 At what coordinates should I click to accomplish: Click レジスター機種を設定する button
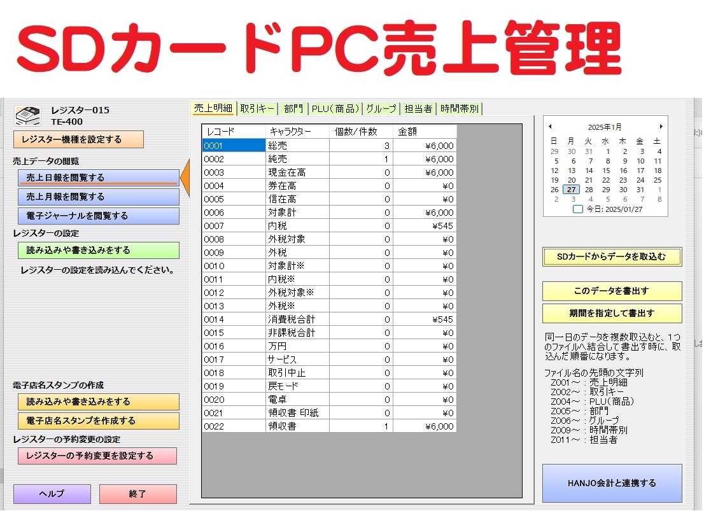point(78,139)
